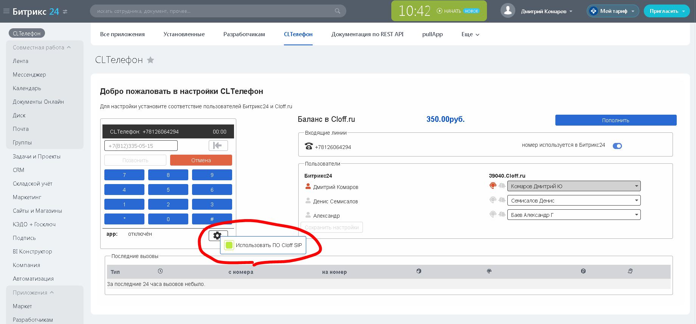The height and width of the screenshot is (324, 696).
Task: Dial digit 7 on keypad
Action: click(x=124, y=175)
